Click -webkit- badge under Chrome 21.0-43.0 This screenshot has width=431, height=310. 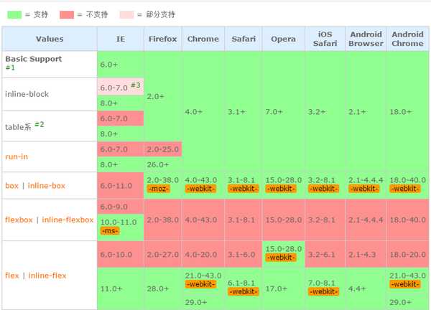201,284
